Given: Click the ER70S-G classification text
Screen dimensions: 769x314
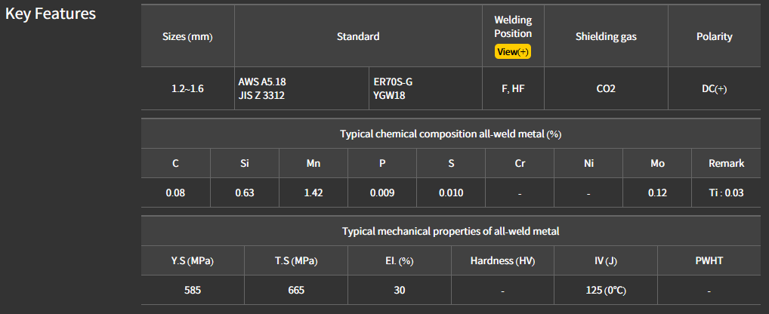Looking at the screenshot, I should click(393, 82).
